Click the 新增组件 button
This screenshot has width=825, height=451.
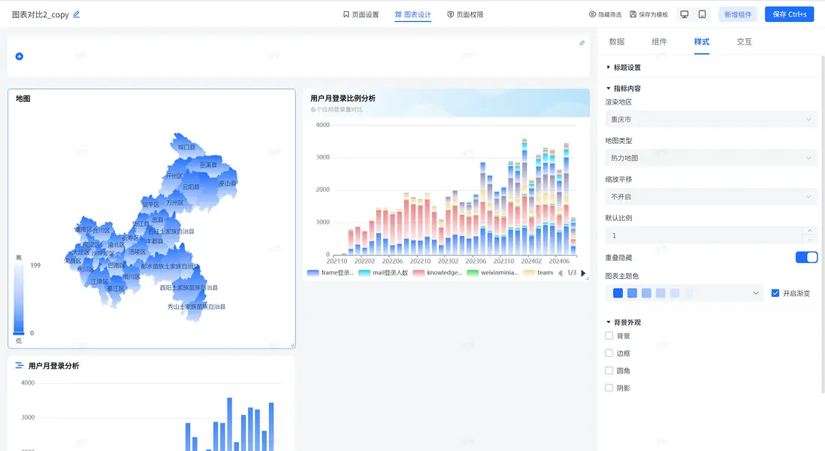click(738, 14)
